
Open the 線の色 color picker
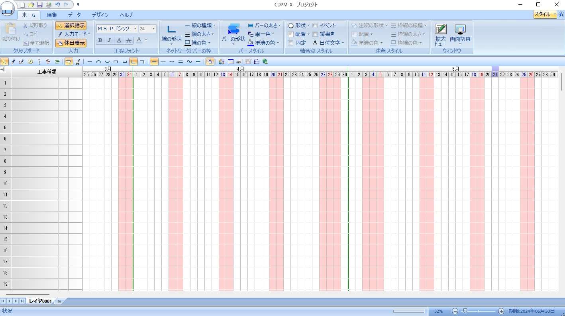(x=198, y=43)
